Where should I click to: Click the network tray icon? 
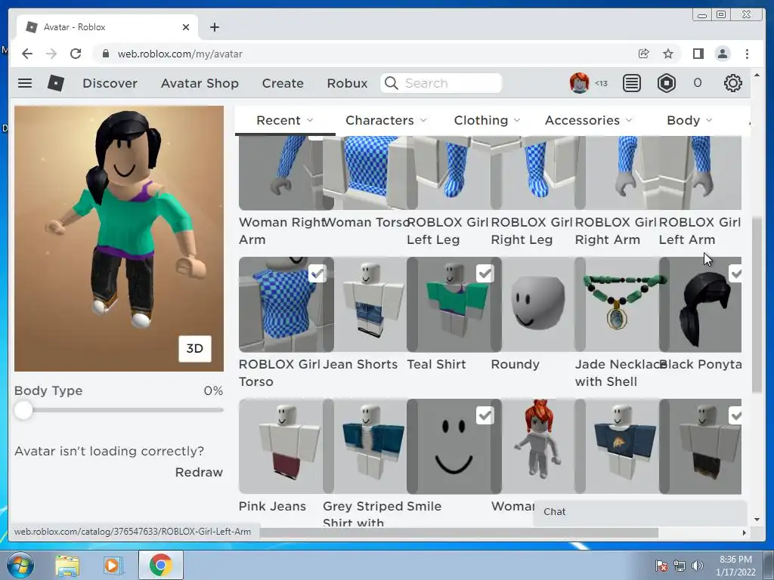click(x=680, y=566)
